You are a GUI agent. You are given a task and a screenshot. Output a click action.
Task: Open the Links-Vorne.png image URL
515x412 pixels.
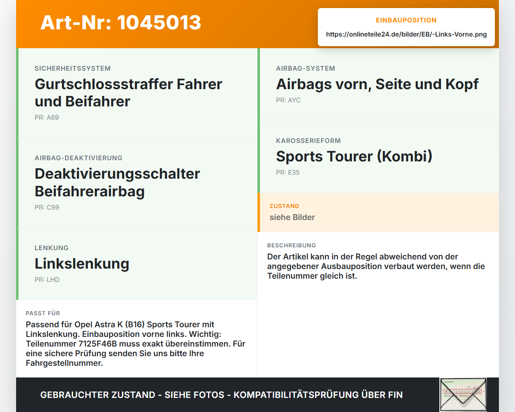point(406,34)
